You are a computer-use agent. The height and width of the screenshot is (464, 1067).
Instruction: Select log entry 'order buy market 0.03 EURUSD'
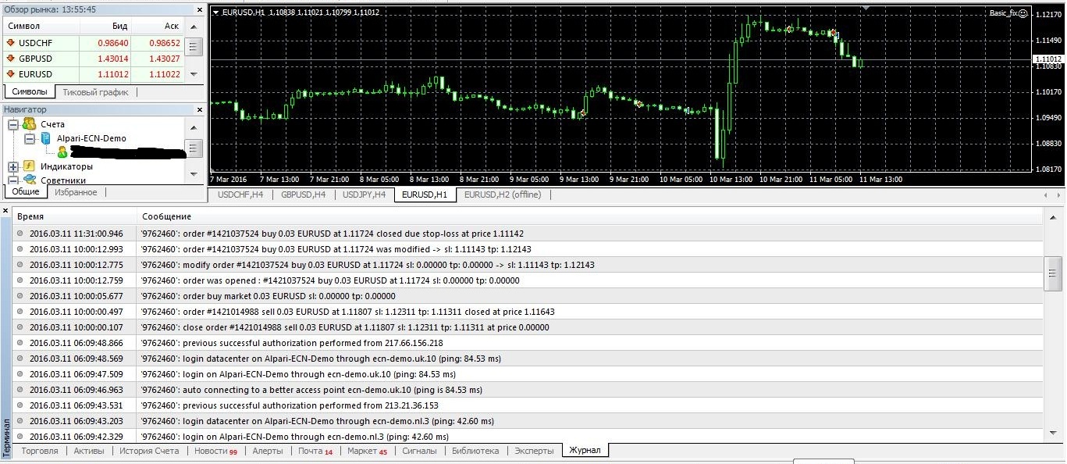coord(528,296)
